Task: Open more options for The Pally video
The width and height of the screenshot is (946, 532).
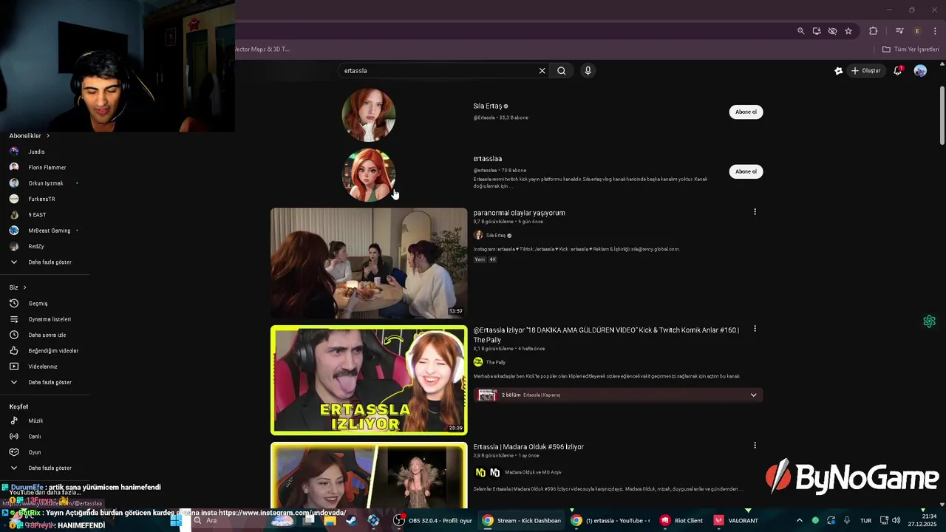Action: (755, 329)
